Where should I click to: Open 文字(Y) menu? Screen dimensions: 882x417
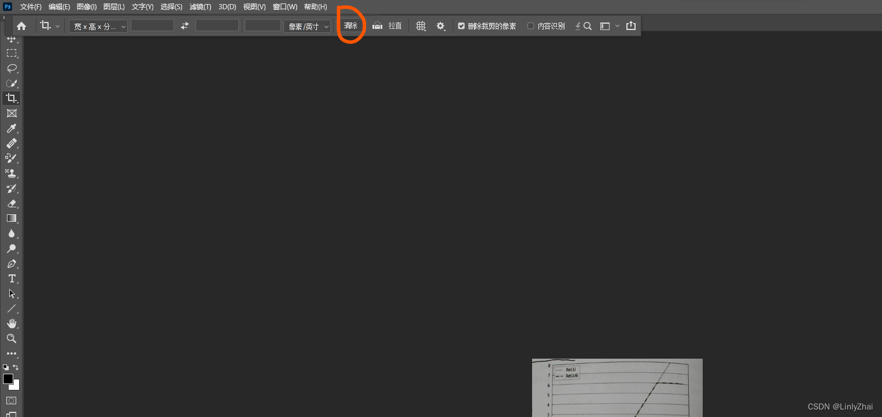(x=142, y=7)
